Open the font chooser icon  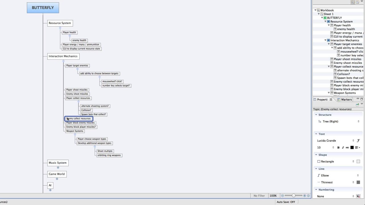(358, 141)
